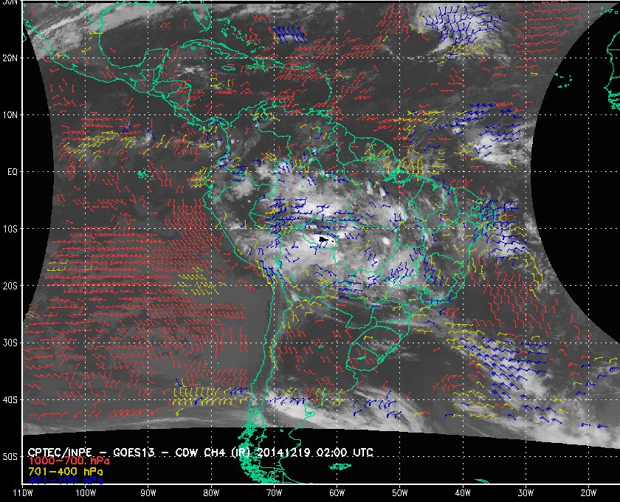Image resolution: width=620 pixels, height=502 pixels.
Task: Select the EQ equator axis label
Action: pos(13,172)
